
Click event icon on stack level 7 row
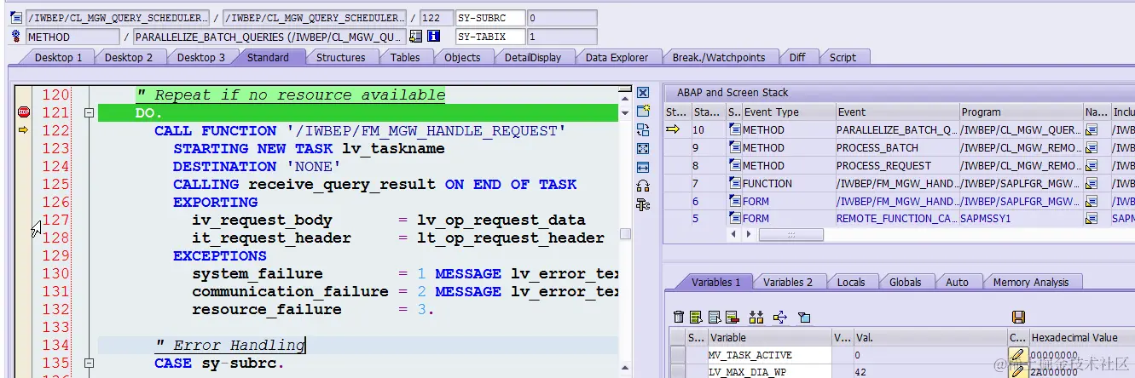coord(734,184)
